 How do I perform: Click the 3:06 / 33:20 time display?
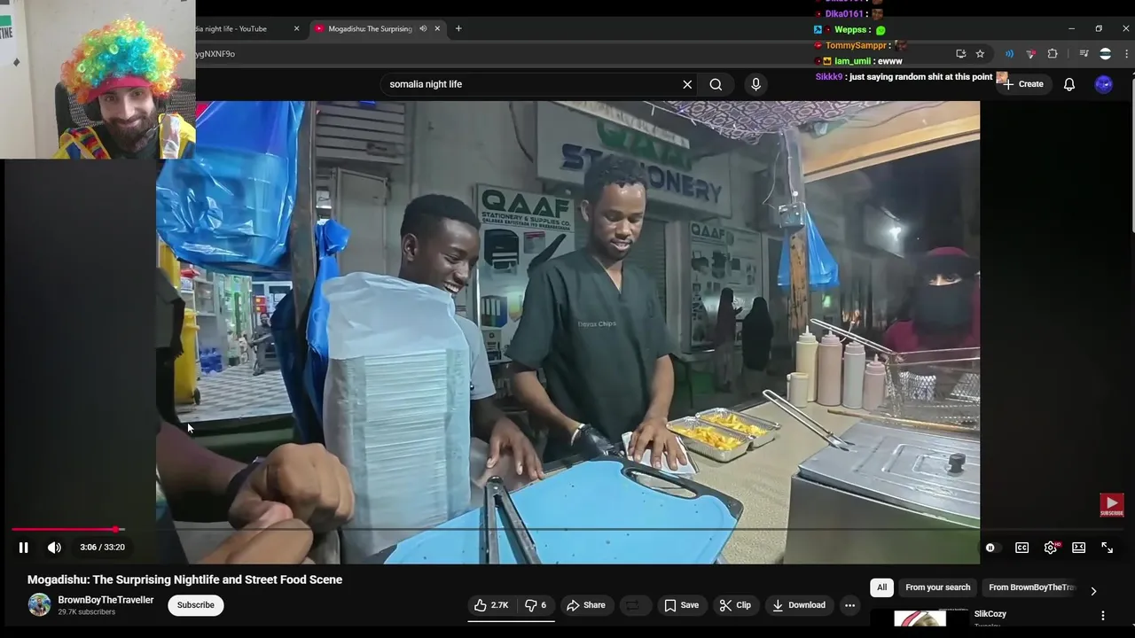click(x=102, y=548)
